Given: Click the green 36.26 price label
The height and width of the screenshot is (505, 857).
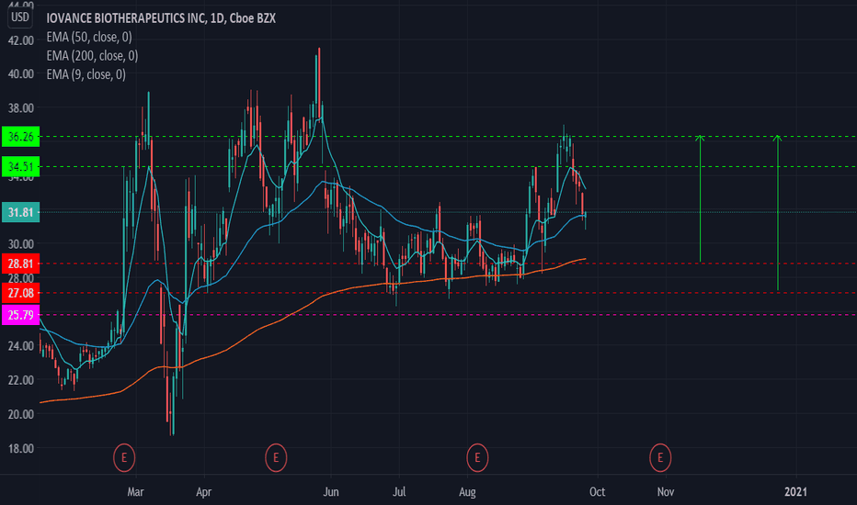Looking at the screenshot, I should [21, 137].
